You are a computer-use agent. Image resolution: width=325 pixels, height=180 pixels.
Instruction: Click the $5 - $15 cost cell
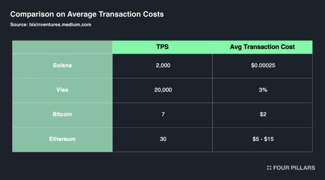click(262, 140)
